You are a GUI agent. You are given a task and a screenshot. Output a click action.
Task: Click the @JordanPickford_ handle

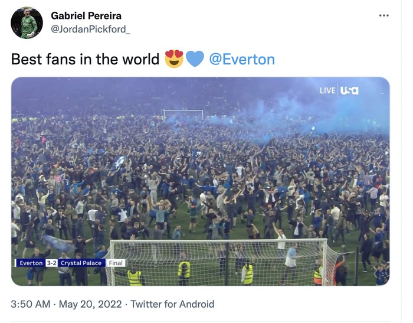click(90, 29)
